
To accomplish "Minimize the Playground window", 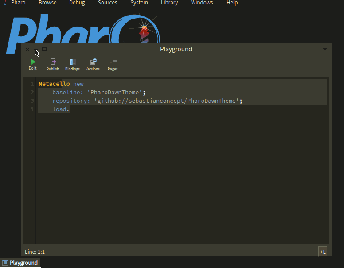I will point(36,49).
